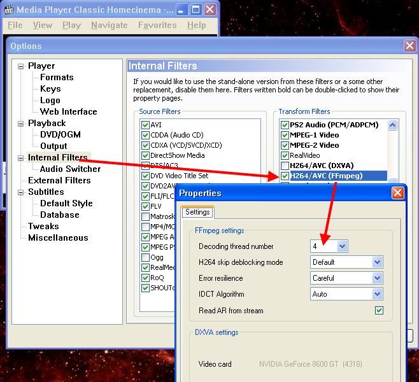Open the IDCT Algorithm dropdown
Image resolution: width=419 pixels, height=382 pixels.
click(x=378, y=294)
